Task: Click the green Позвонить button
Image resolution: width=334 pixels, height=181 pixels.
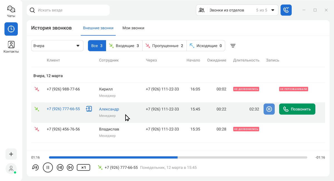Action: pos(297,109)
